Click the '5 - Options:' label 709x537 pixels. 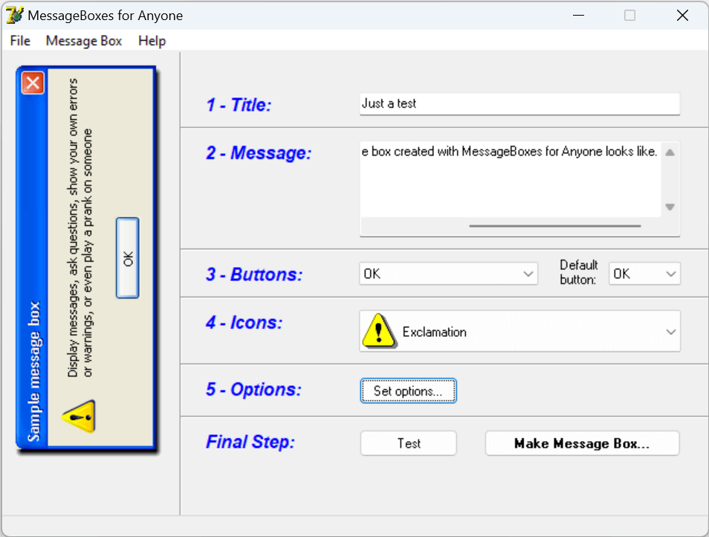pyautogui.click(x=253, y=390)
